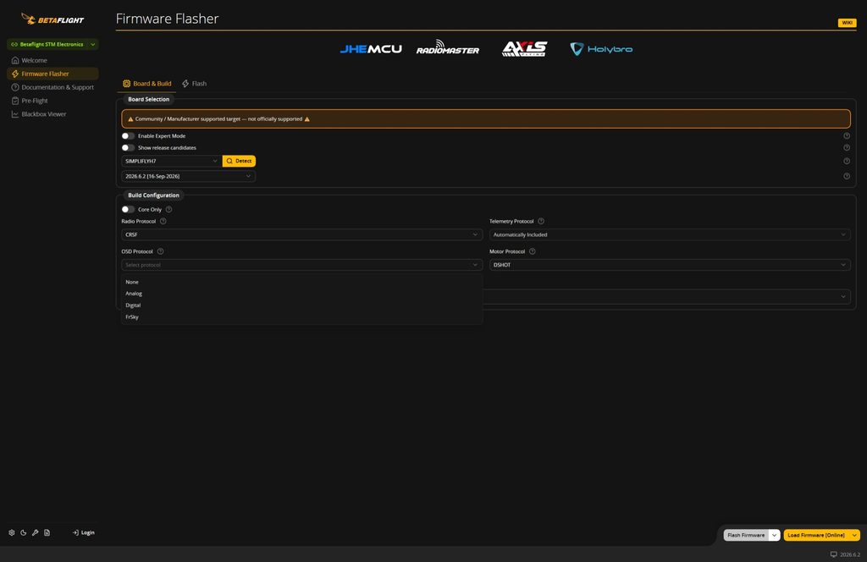Click the help icon next to OSD Protocol

point(160,251)
